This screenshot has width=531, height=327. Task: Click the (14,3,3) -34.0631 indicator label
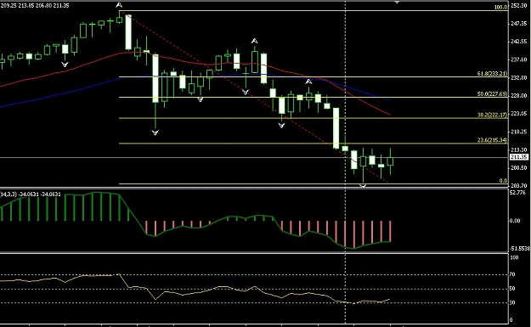click(x=31, y=195)
